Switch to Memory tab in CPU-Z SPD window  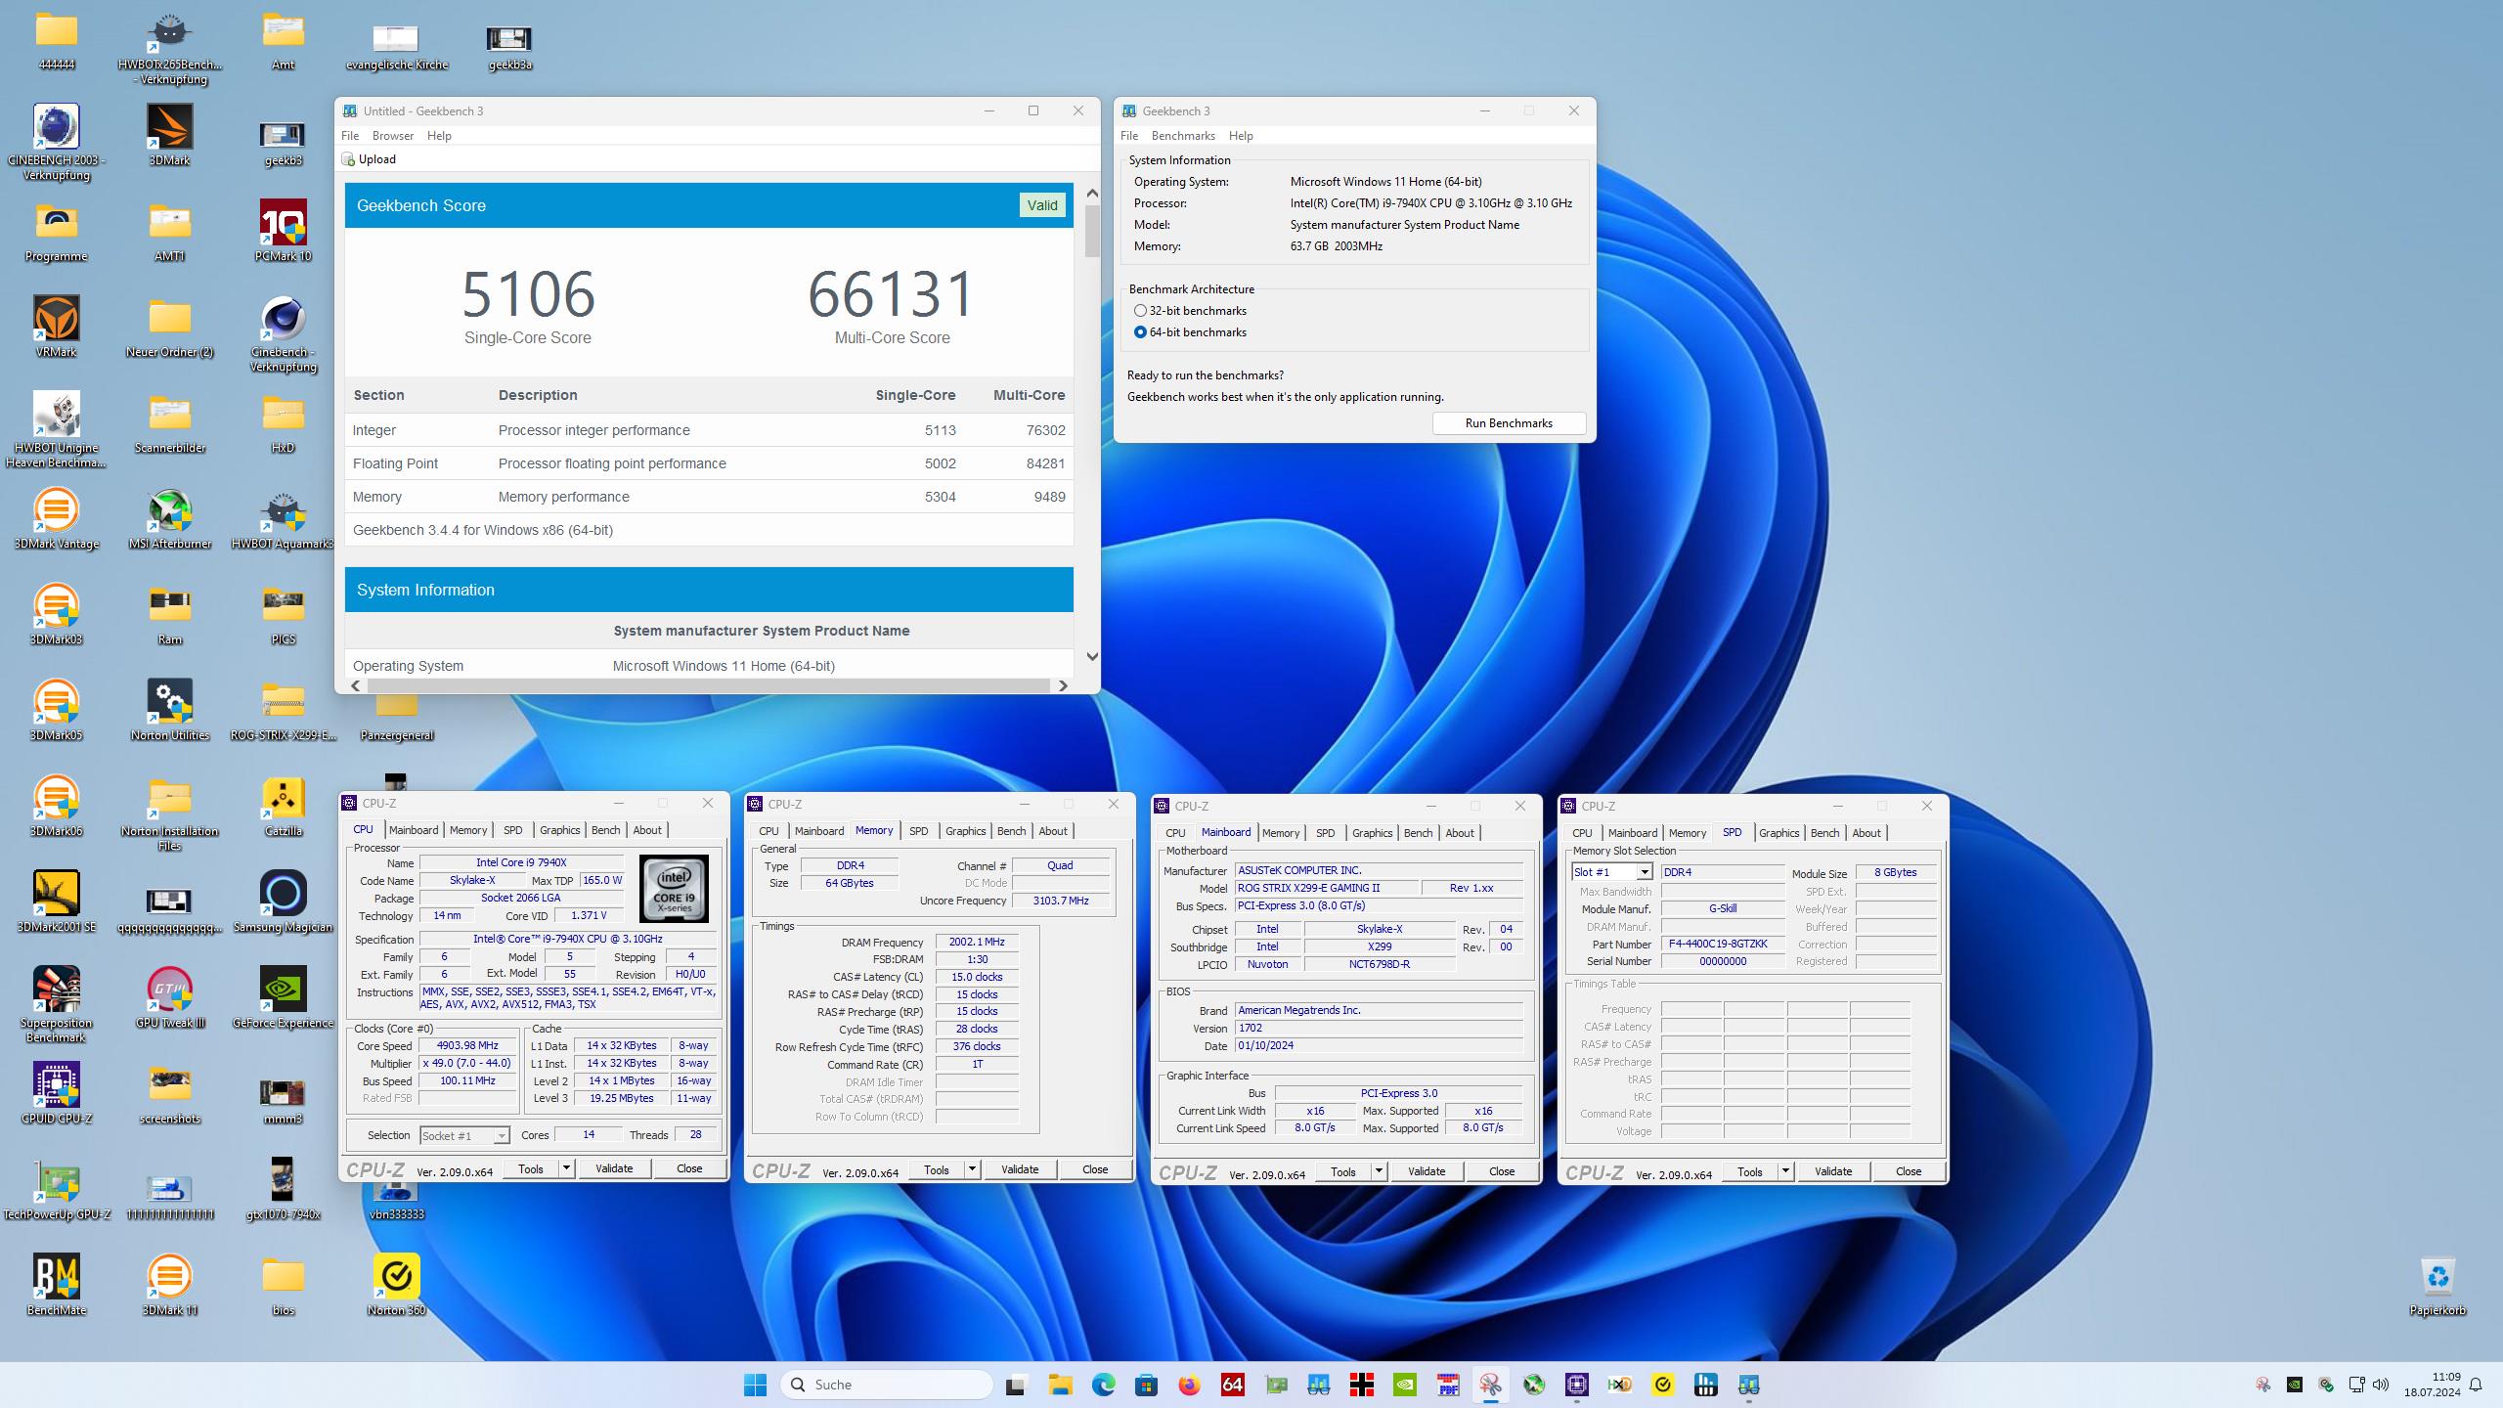click(1687, 833)
